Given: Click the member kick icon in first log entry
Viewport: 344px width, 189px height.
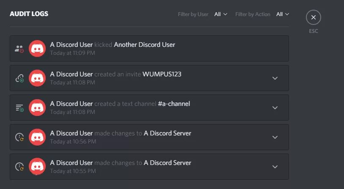Looking at the screenshot, I should click(19, 49).
